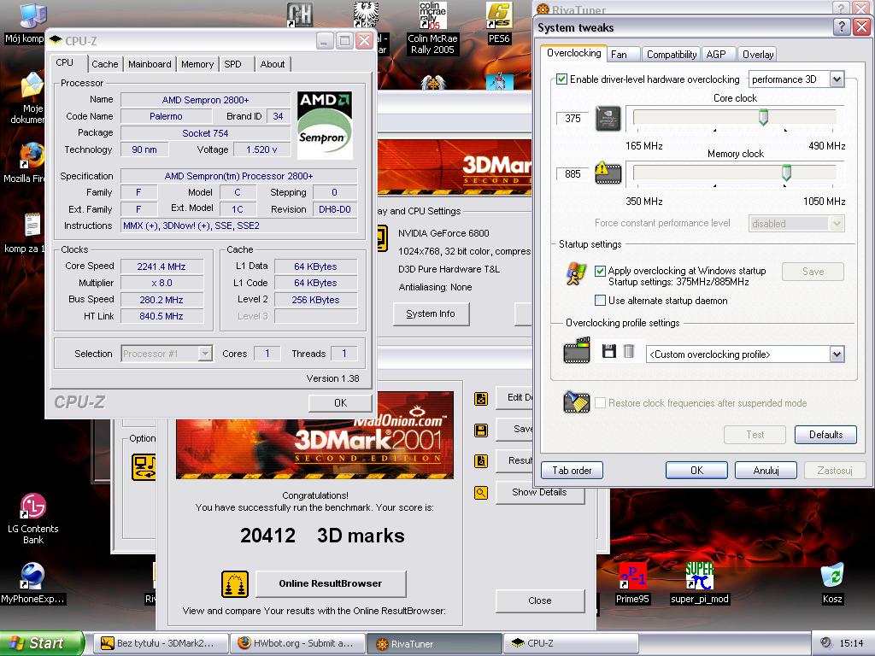
Task: Click the RivaTuner System tweaks help button
Action: click(x=842, y=26)
